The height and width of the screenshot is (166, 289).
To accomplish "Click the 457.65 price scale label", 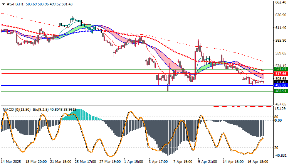I will (x=281, y=104).
